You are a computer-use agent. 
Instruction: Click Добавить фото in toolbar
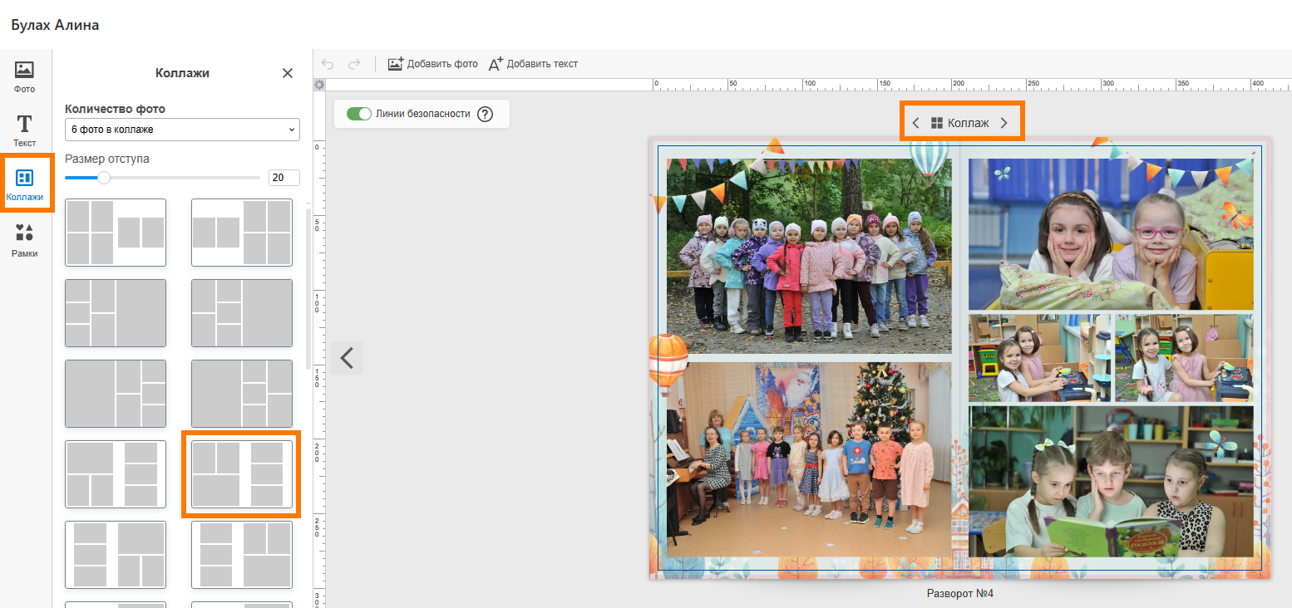(x=432, y=64)
